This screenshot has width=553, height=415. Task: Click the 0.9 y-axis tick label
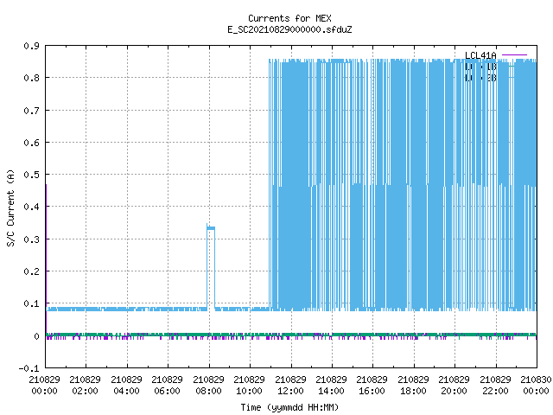point(31,46)
